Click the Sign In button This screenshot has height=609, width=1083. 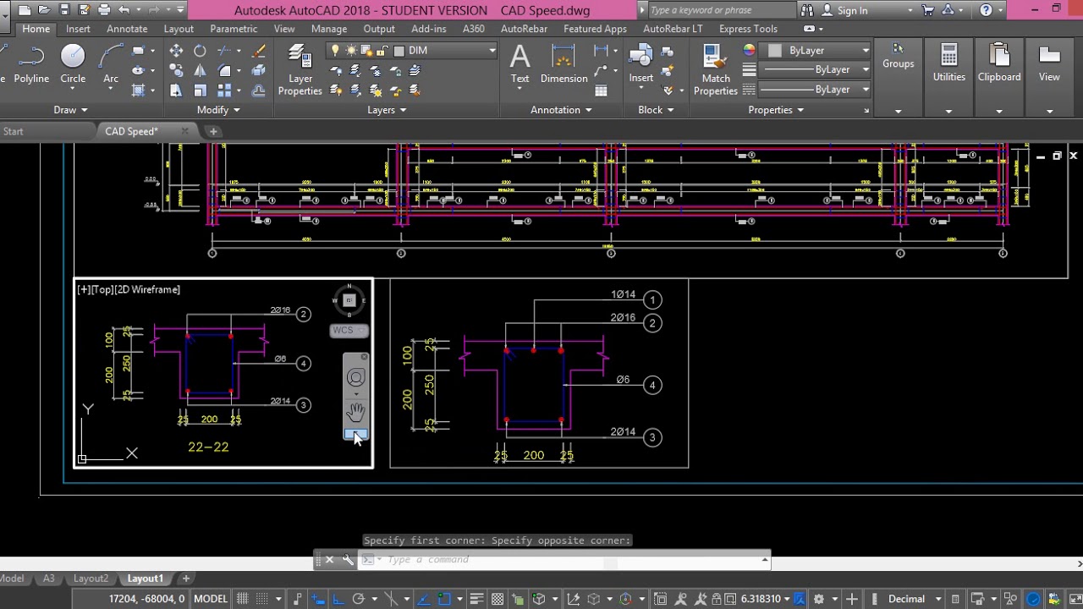pos(852,10)
